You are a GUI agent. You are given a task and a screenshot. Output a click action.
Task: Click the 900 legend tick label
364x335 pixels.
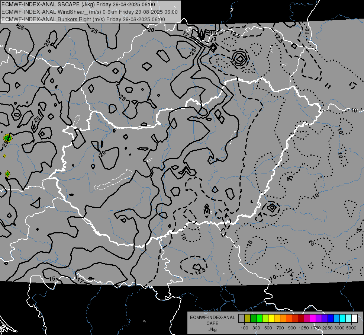click(292, 328)
